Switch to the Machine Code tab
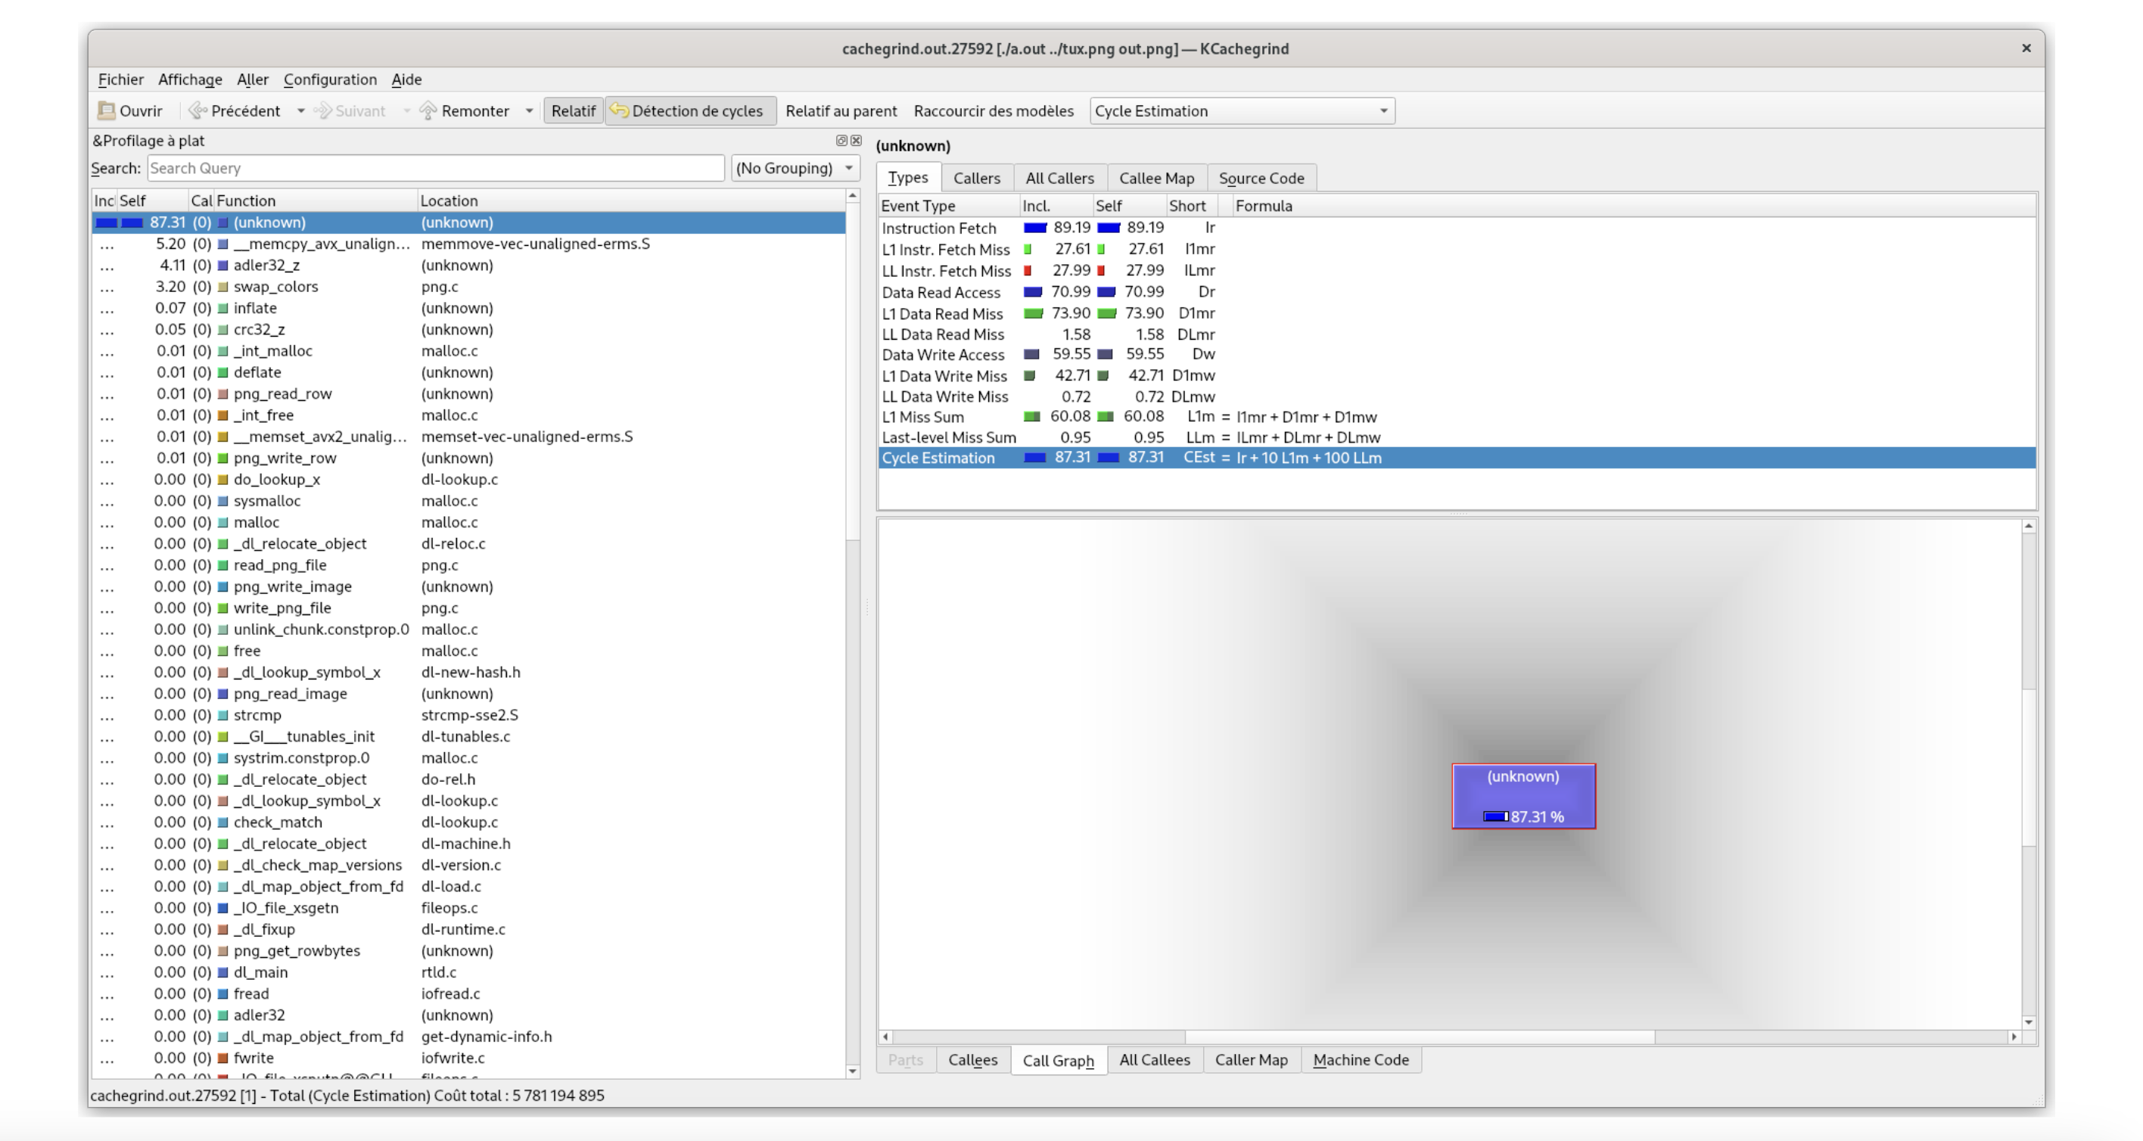This screenshot has width=2143, height=1141. click(1360, 1059)
